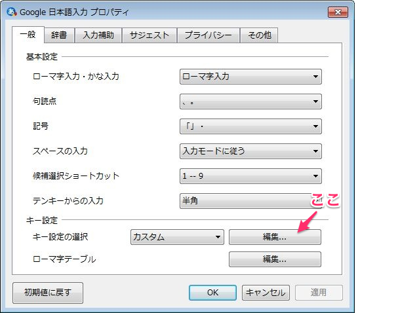Switch to the 辞書 tab
The height and width of the screenshot is (313, 419).
(59, 35)
